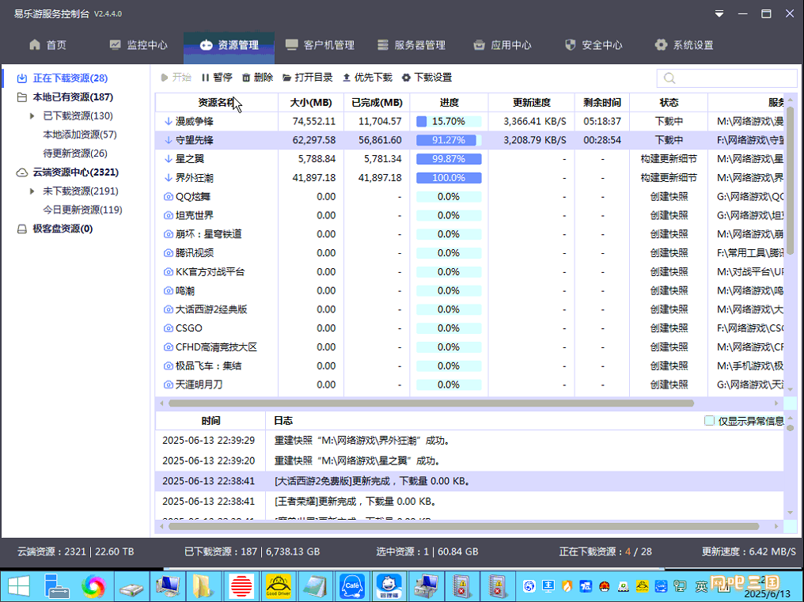Open 待更新资源(26) item
The width and height of the screenshot is (804, 602).
(75, 153)
